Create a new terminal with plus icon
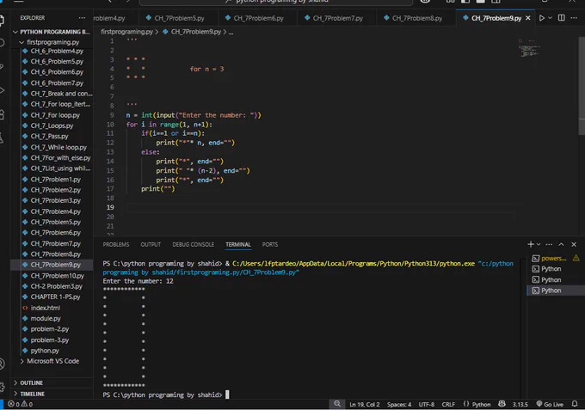The image size is (585, 410). click(531, 244)
